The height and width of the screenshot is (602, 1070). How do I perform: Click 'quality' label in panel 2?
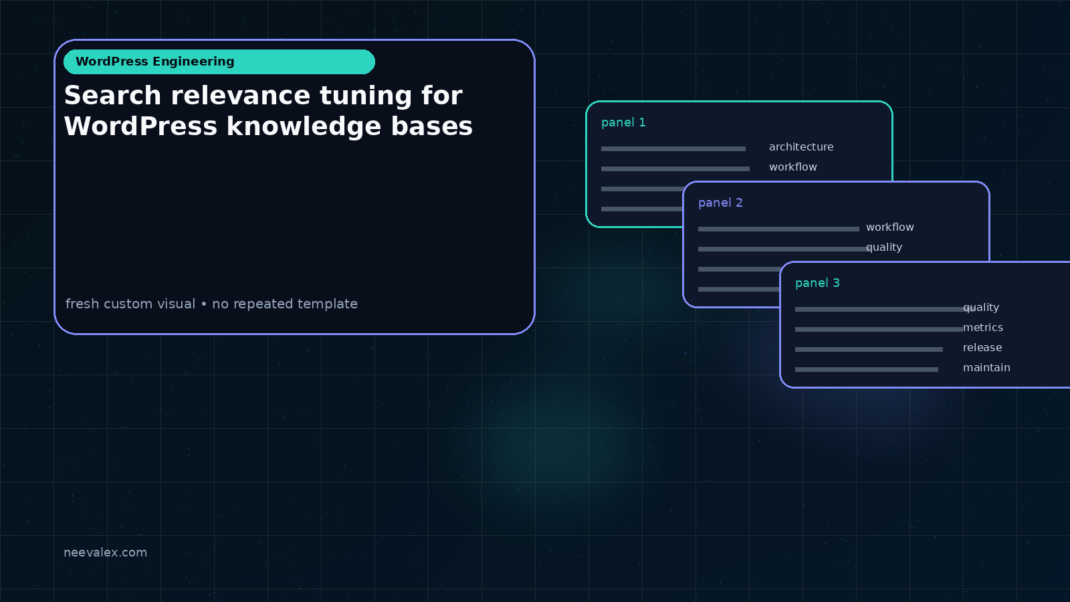884,247
